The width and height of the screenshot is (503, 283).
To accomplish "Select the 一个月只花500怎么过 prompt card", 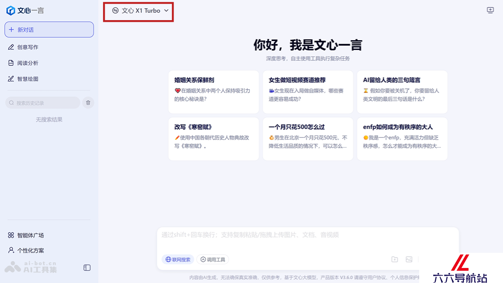I will pos(308,139).
